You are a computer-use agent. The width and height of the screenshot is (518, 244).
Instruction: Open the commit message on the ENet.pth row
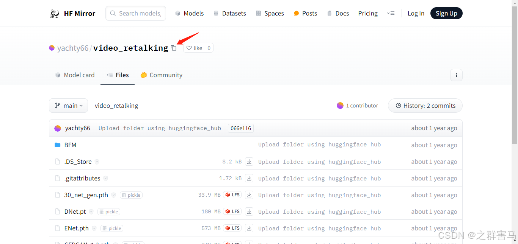pos(320,228)
